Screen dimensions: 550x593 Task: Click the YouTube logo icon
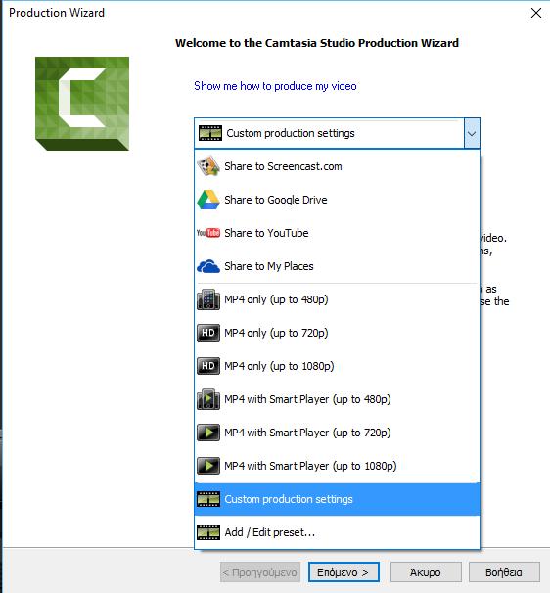[x=208, y=233]
